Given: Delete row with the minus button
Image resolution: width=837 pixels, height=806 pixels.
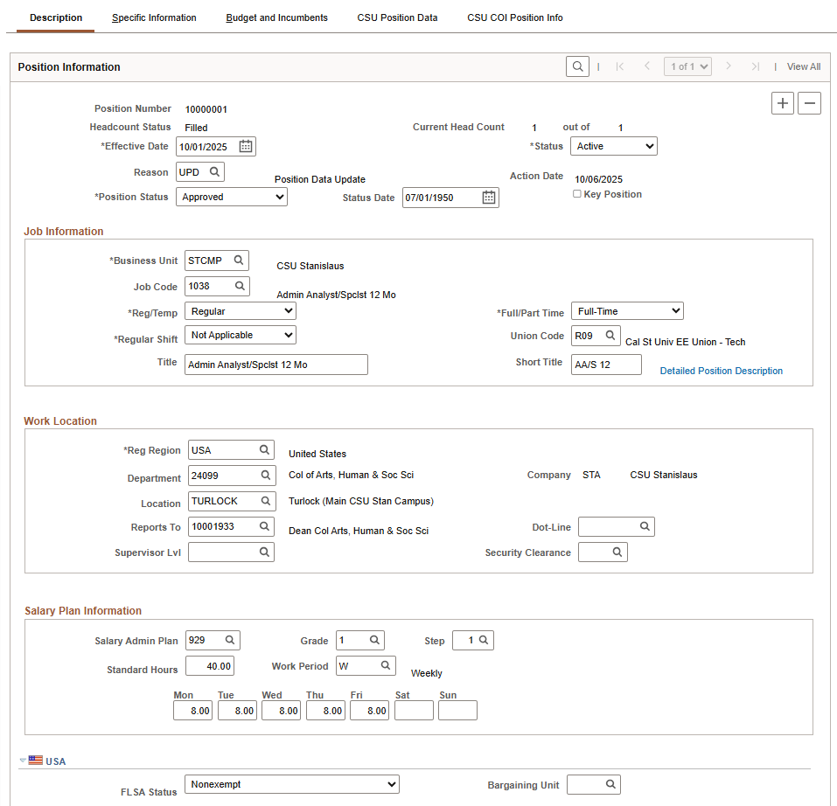Looking at the screenshot, I should 810,103.
